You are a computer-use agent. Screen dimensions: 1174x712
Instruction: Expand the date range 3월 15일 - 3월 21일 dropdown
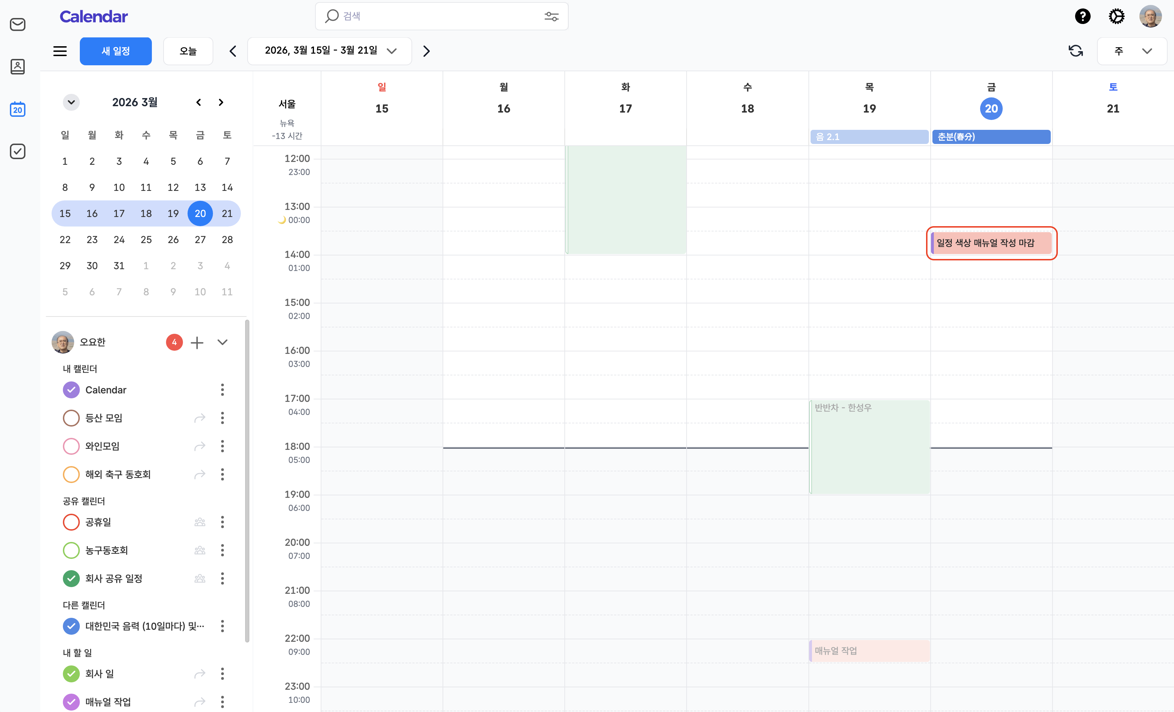click(x=330, y=51)
